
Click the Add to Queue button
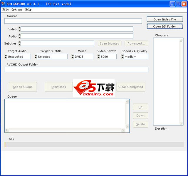click(x=23, y=87)
